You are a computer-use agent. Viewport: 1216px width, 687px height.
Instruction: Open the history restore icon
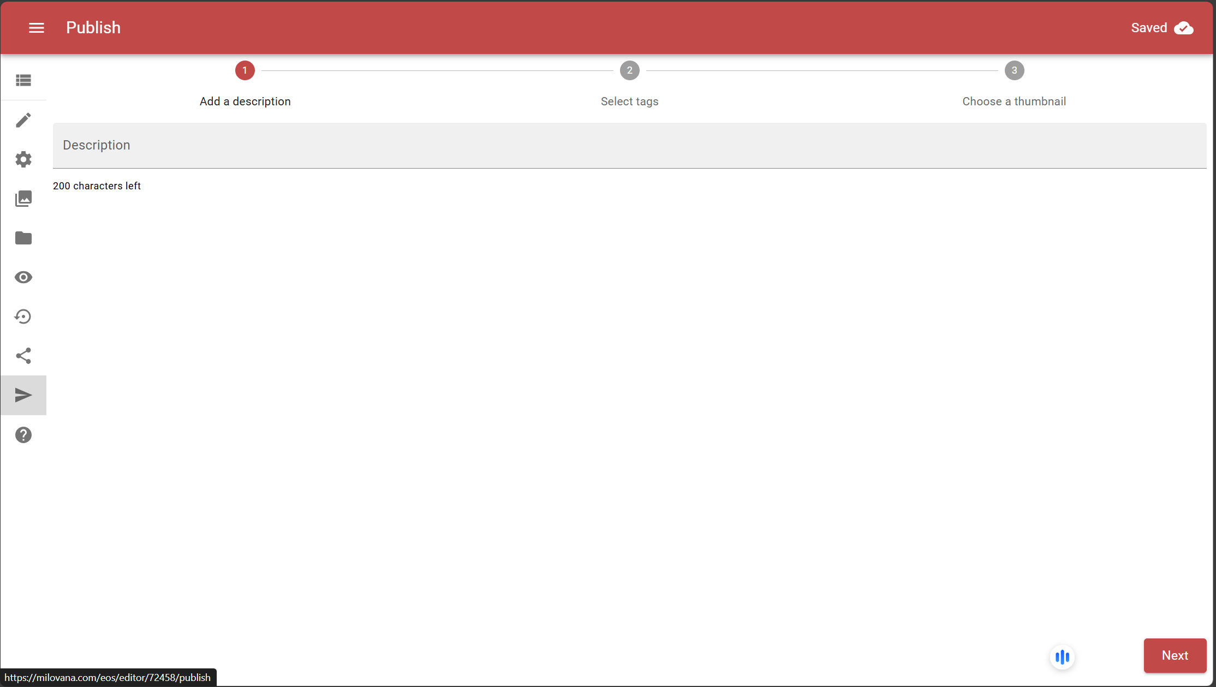click(x=23, y=316)
